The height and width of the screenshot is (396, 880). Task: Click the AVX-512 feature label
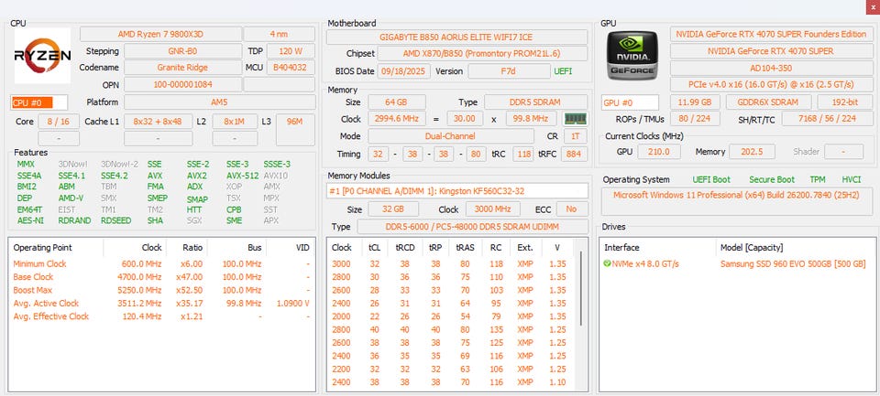click(242, 176)
